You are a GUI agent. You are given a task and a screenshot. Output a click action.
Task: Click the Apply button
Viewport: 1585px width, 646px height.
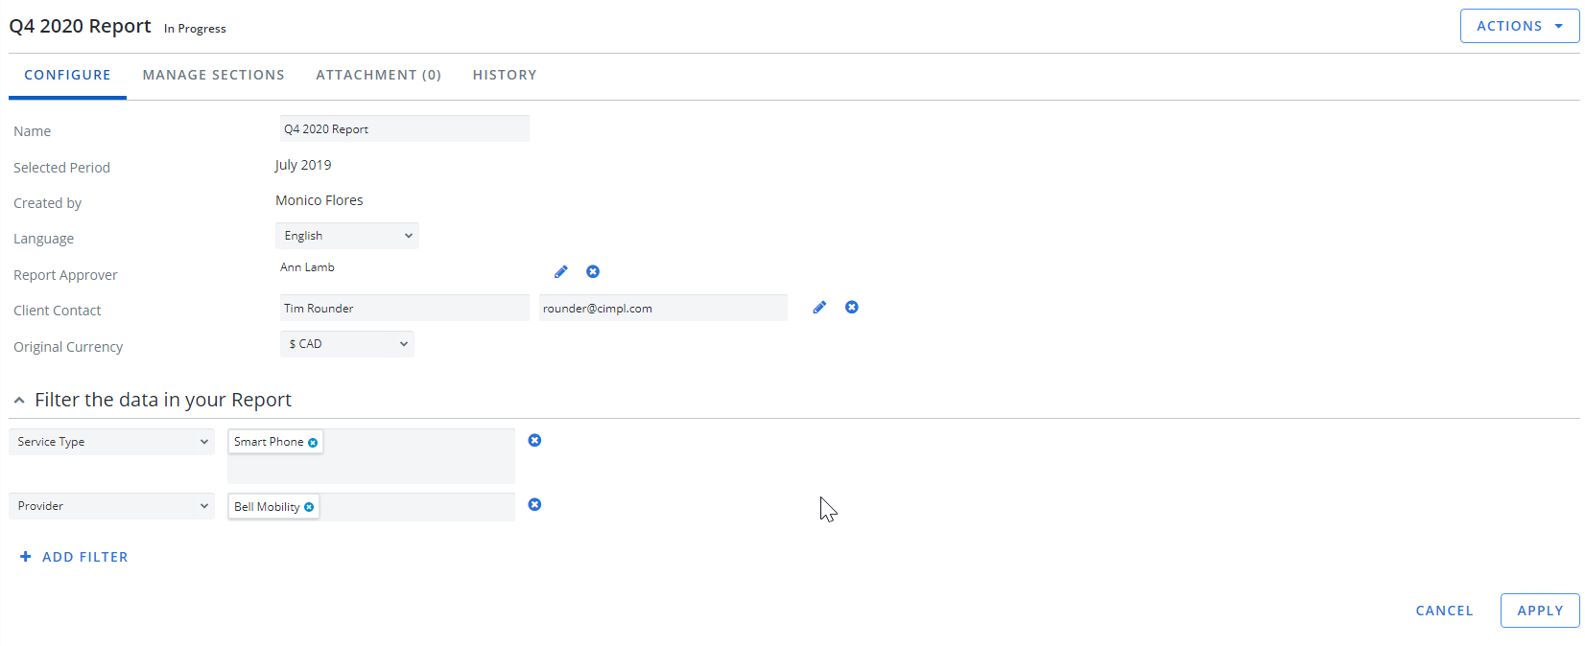pyautogui.click(x=1540, y=611)
